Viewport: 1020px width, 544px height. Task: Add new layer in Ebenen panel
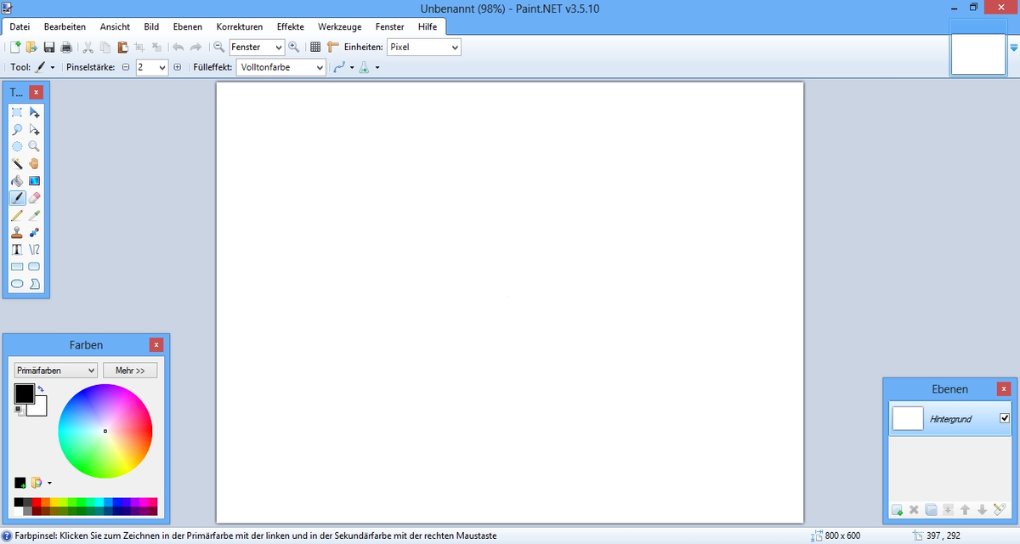click(x=898, y=510)
